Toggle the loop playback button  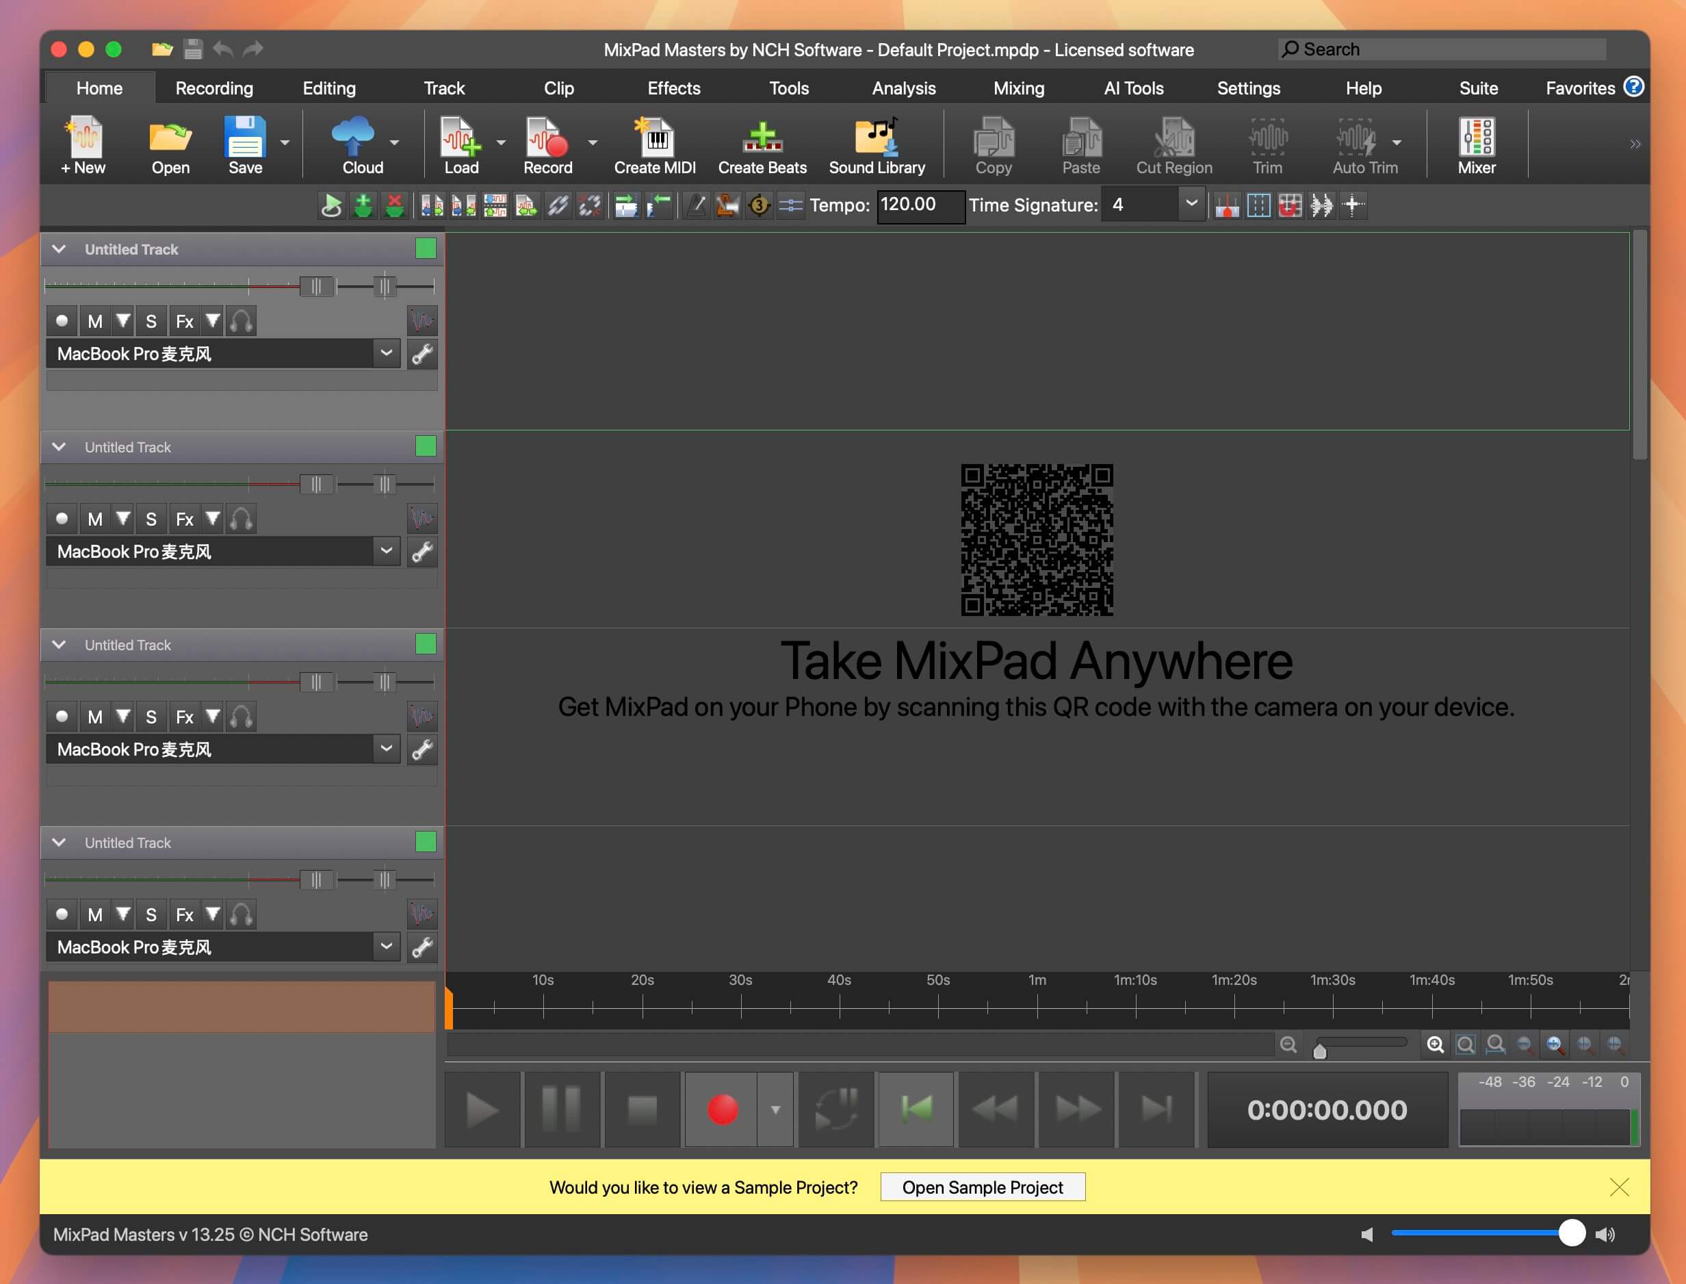click(x=837, y=1109)
